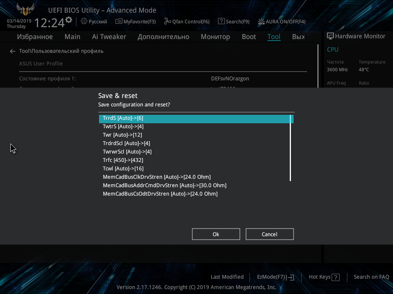Image resolution: width=393 pixels, height=294 pixels.
Task: Click the CPU section heading
Action: [x=333, y=50]
